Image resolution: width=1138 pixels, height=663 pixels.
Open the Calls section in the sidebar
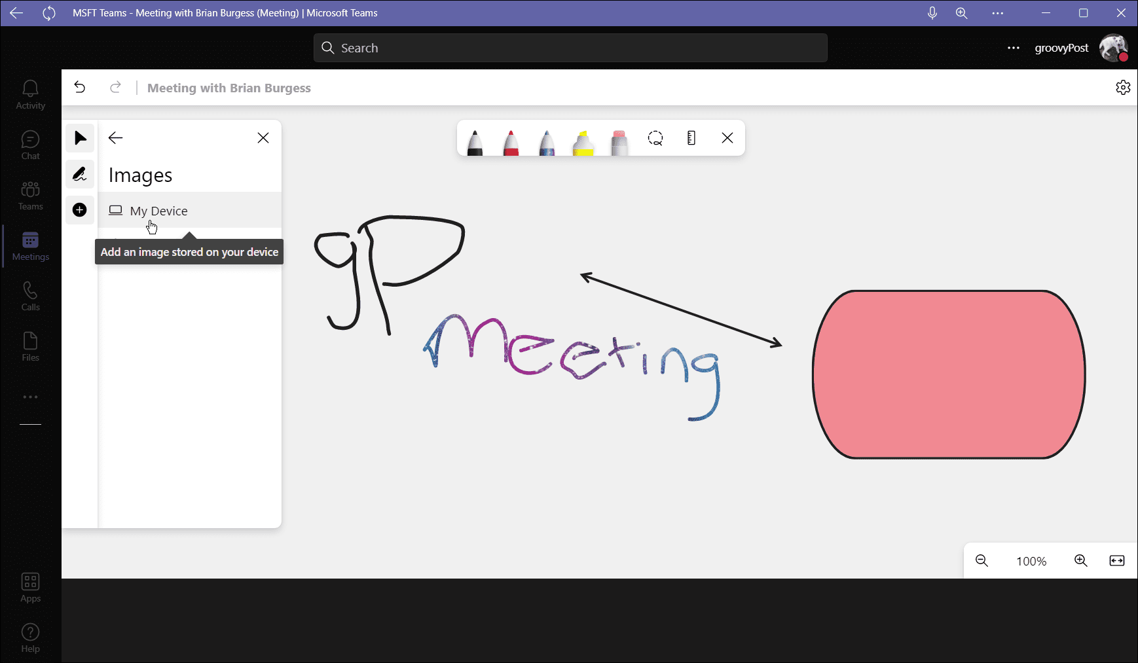30,295
